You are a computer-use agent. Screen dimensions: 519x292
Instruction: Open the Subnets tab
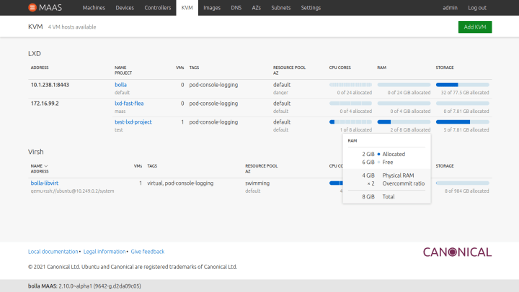(x=280, y=8)
